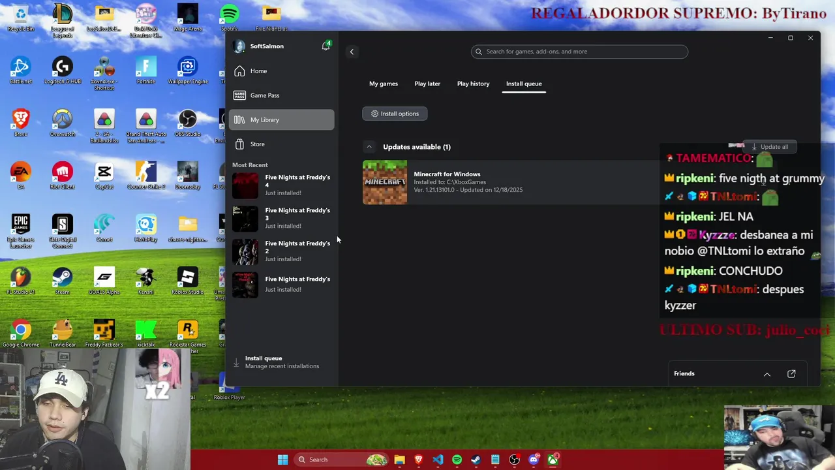Switch to Play history tab
The height and width of the screenshot is (470, 835).
click(x=473, y=84)
